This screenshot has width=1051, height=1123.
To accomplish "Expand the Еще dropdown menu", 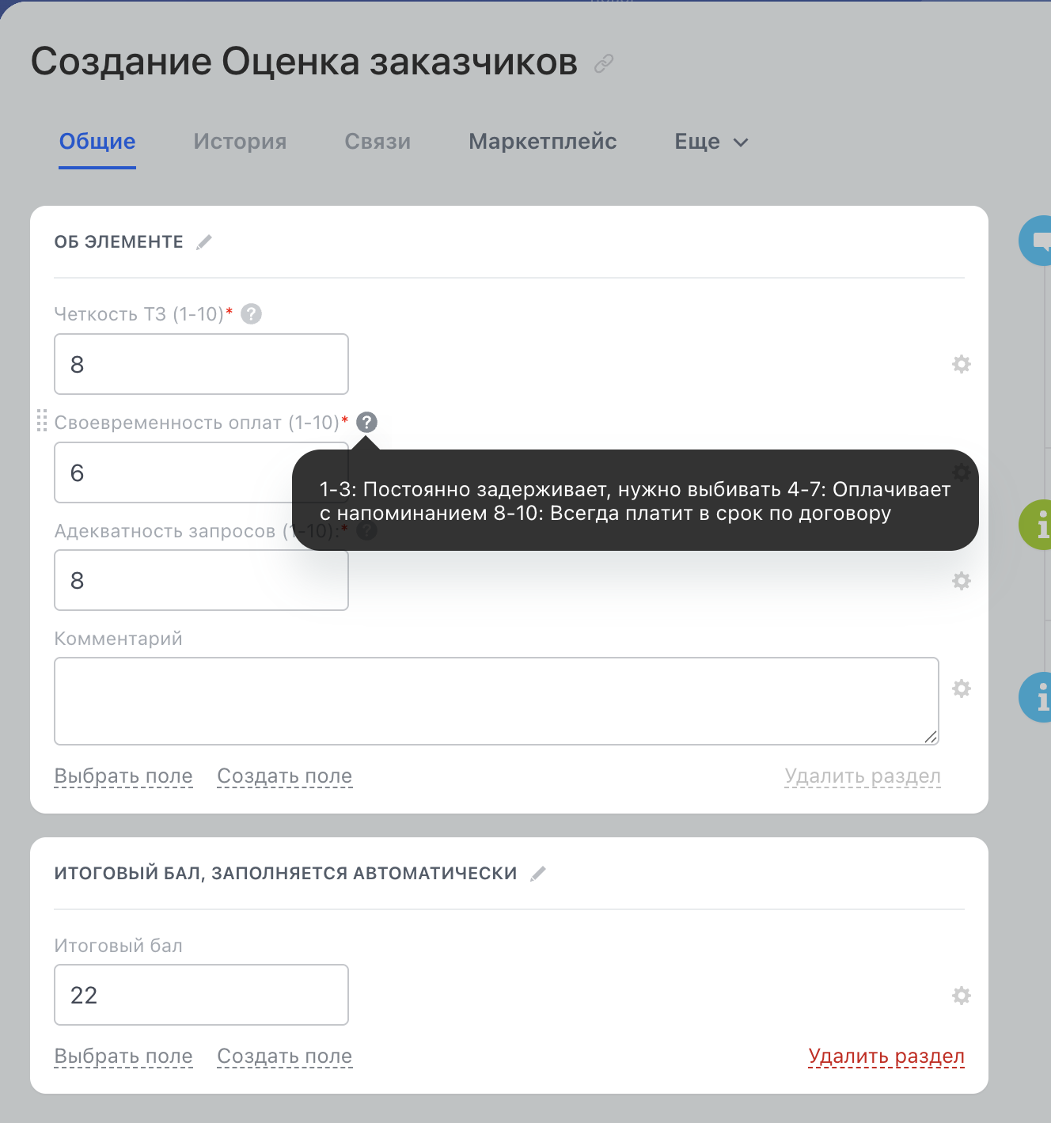I will (711, 142).
